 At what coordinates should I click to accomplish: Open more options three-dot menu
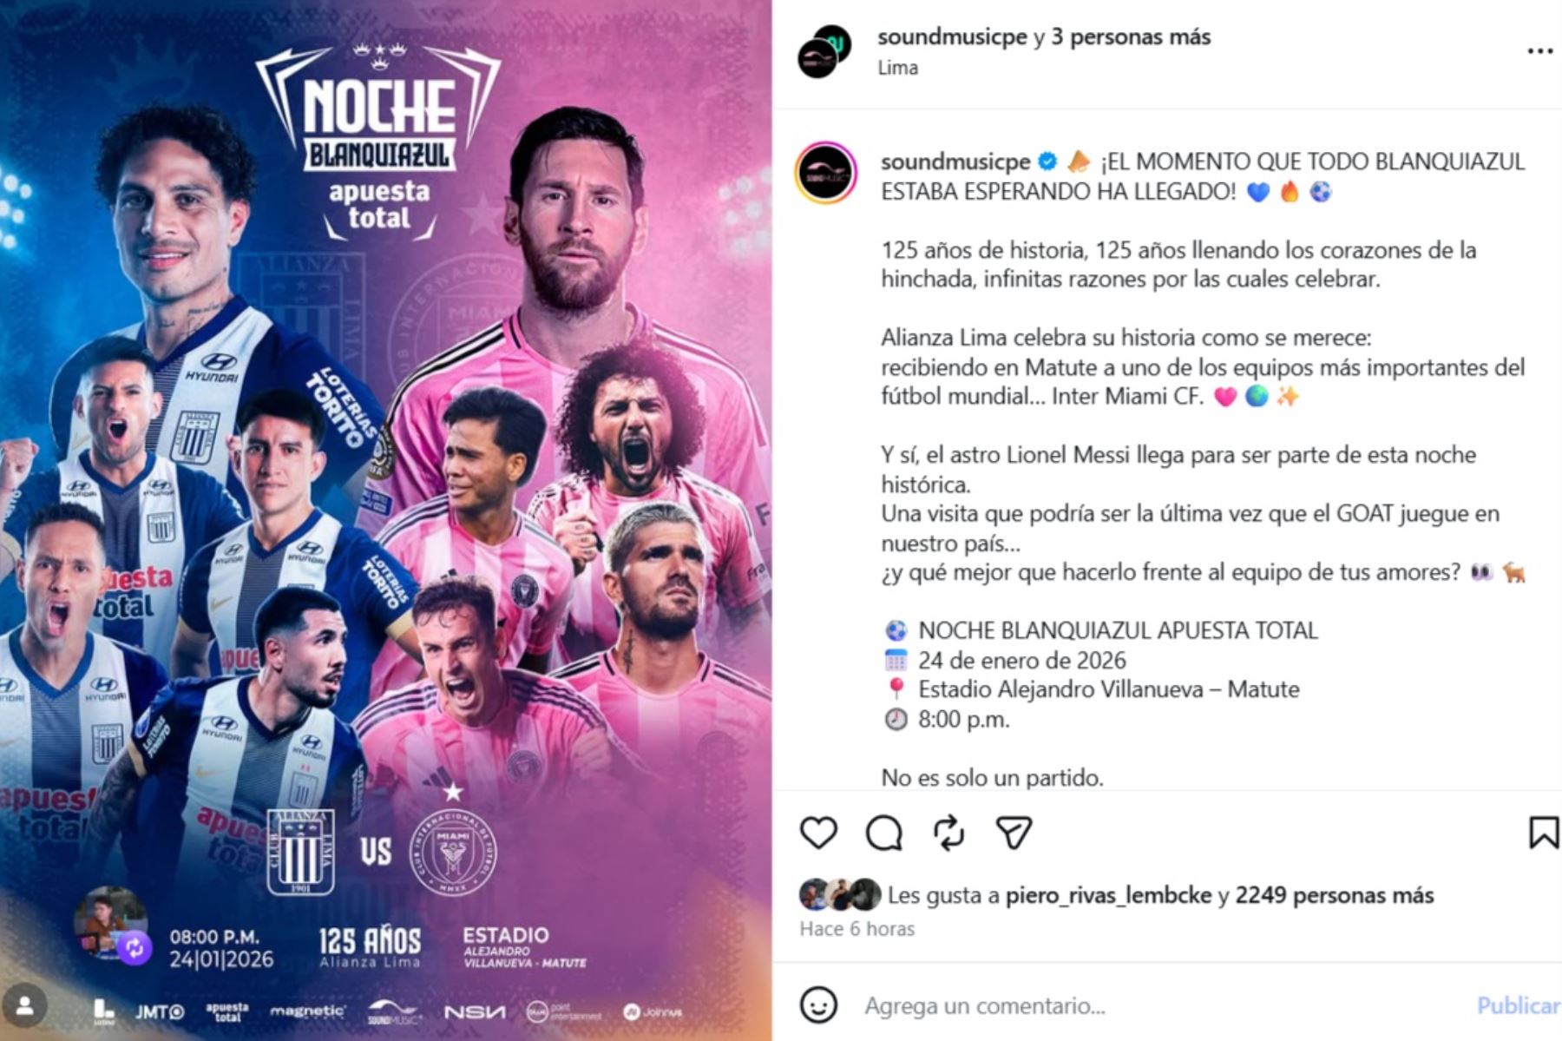(1540, 51)
